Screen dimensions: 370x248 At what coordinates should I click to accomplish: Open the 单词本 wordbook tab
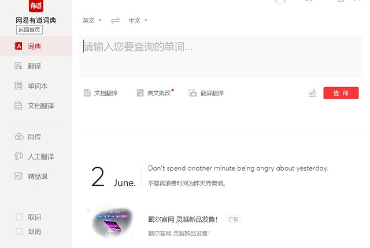coord(31,86)
